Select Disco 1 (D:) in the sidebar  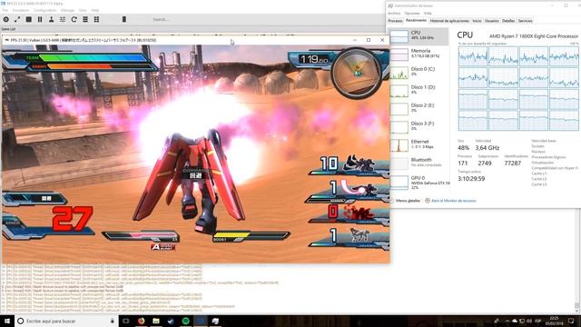(x=419, y=91)
